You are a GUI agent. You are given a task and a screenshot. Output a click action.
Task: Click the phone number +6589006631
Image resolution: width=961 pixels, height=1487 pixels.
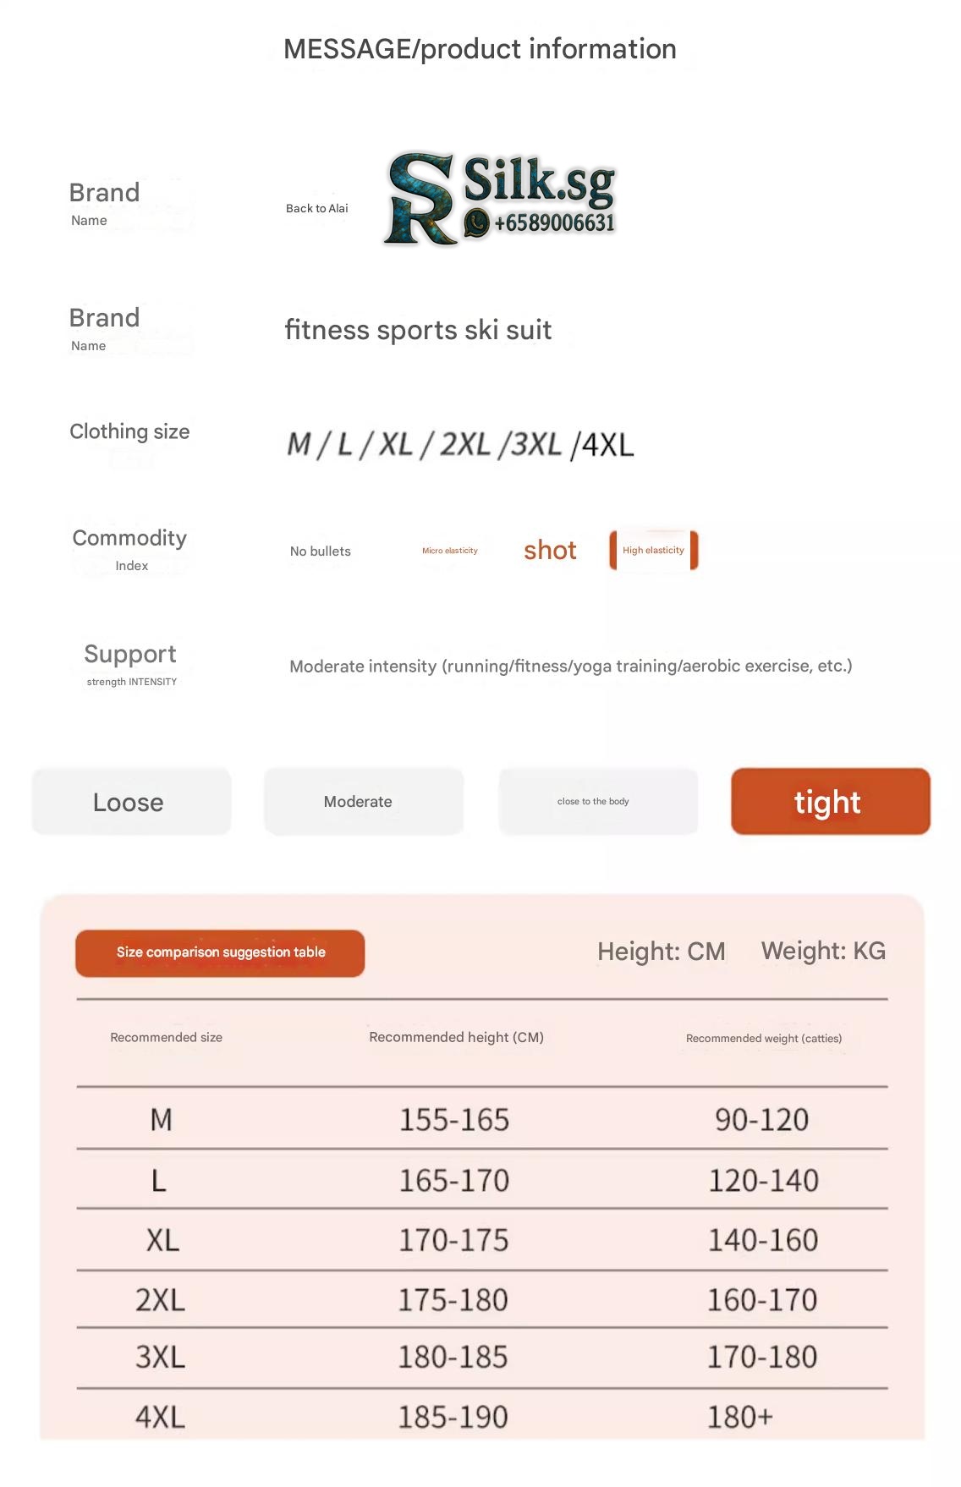[554, 223]
